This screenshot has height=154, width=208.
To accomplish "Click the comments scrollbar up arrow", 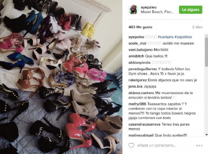I will [x=207, y=36].
